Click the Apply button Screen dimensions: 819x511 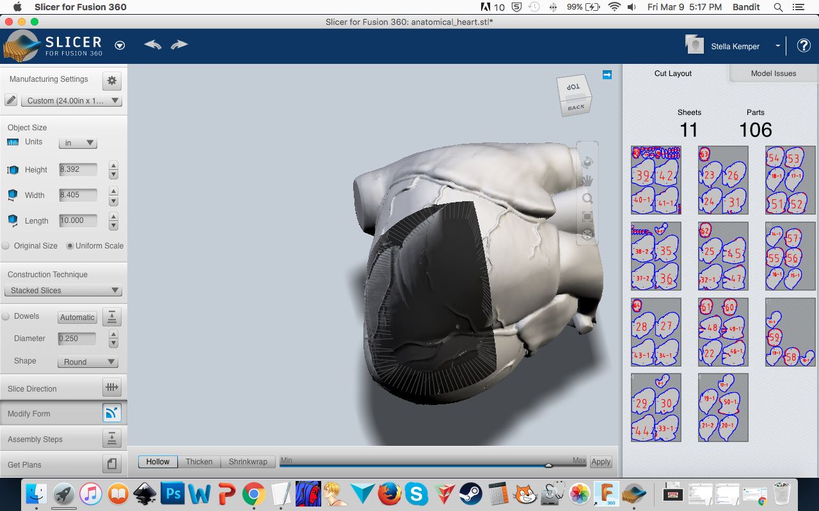coord(601,462)
